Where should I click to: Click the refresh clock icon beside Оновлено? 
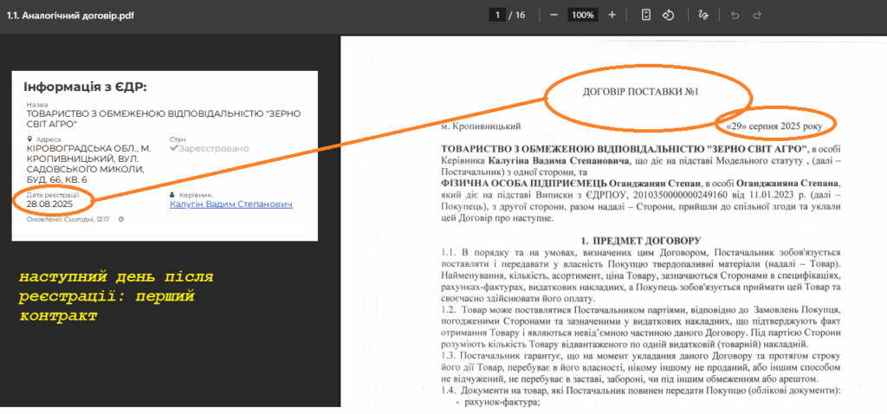pyautogui.click(x=120, y=219)
